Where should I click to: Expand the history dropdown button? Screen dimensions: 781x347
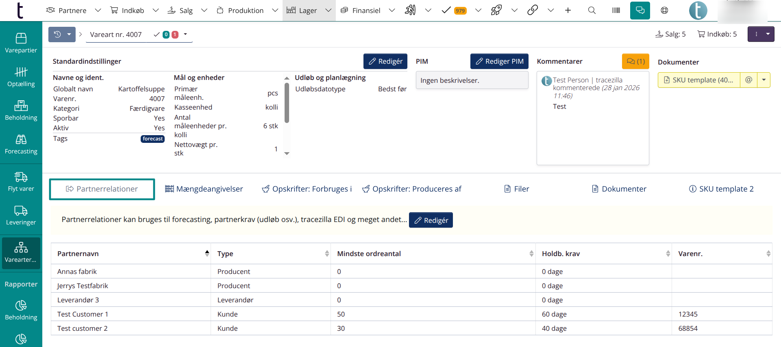pos(69,34)
